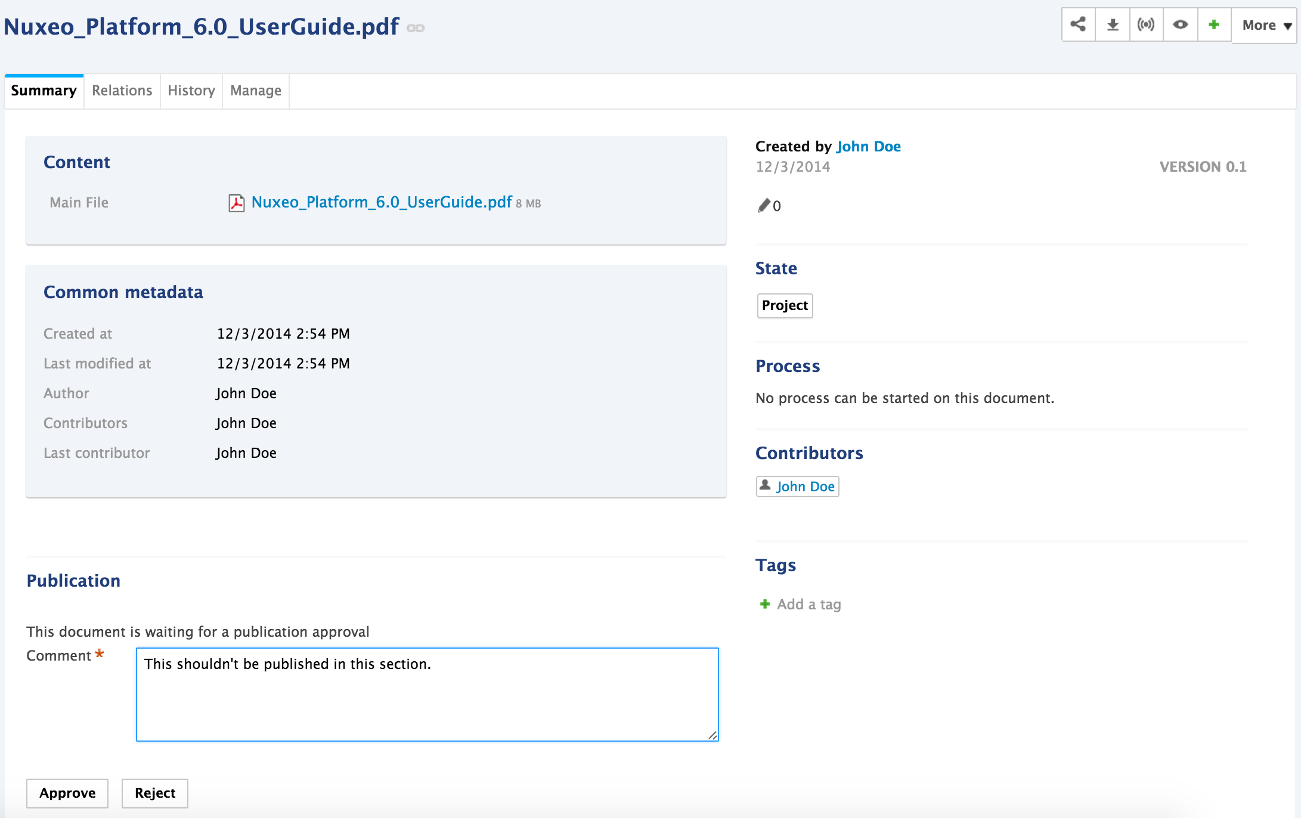Image resolution: width=1301 pixels, height=818 pixels.
Task: Click the 'No process can be started' message
Action: pos(905,398)
